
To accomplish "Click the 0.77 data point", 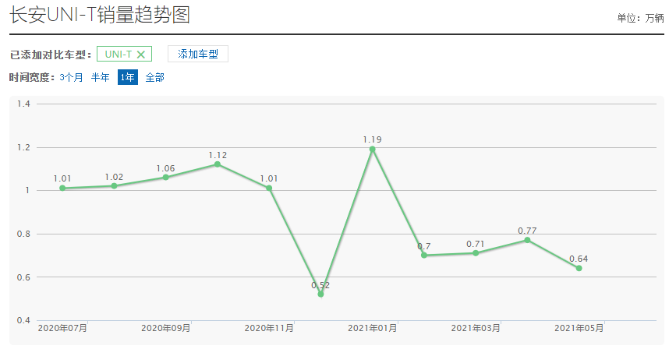I will tap(527, 240).
